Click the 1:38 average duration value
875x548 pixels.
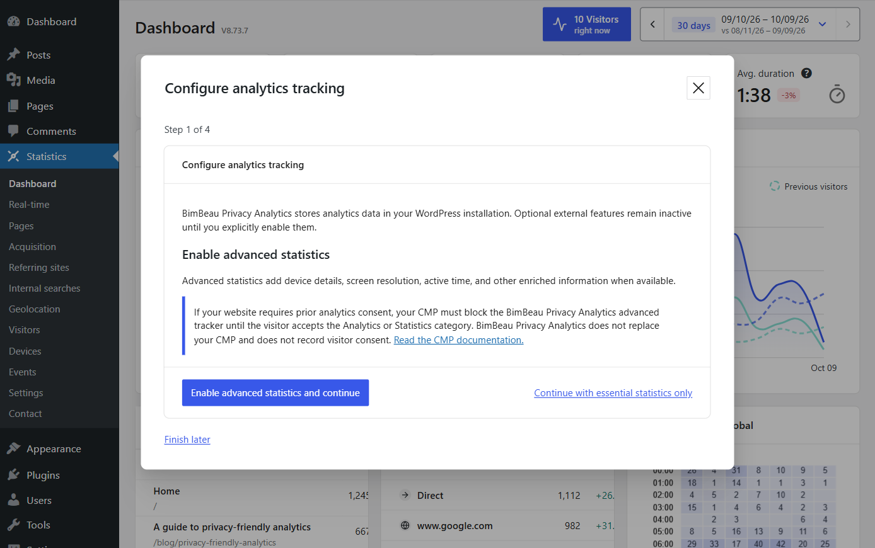point(754,95)
